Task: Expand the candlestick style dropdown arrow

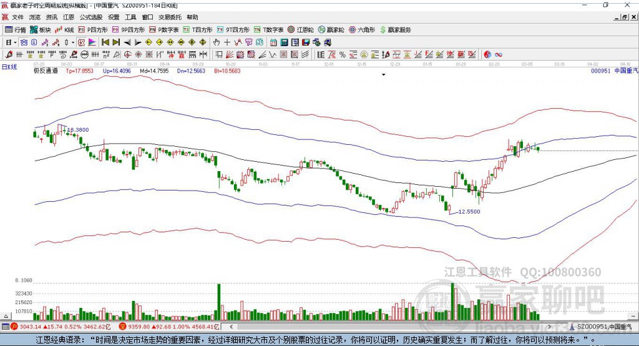Action: [x=73, y=42]
